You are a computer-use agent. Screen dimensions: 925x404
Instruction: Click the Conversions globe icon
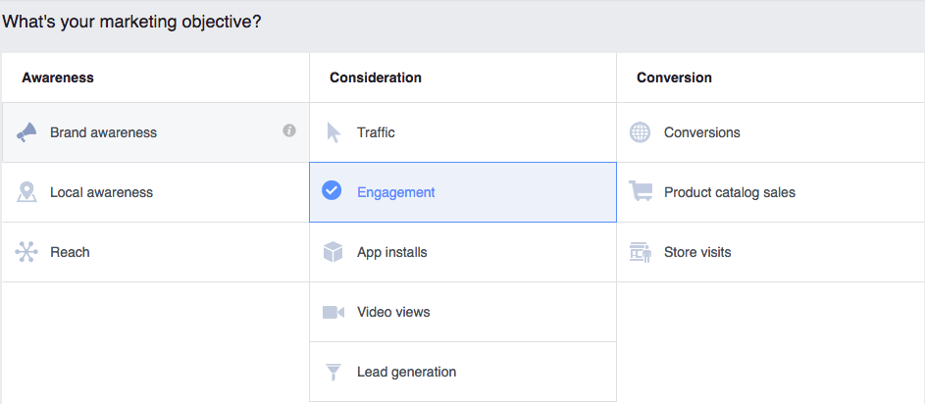[641, 132]
